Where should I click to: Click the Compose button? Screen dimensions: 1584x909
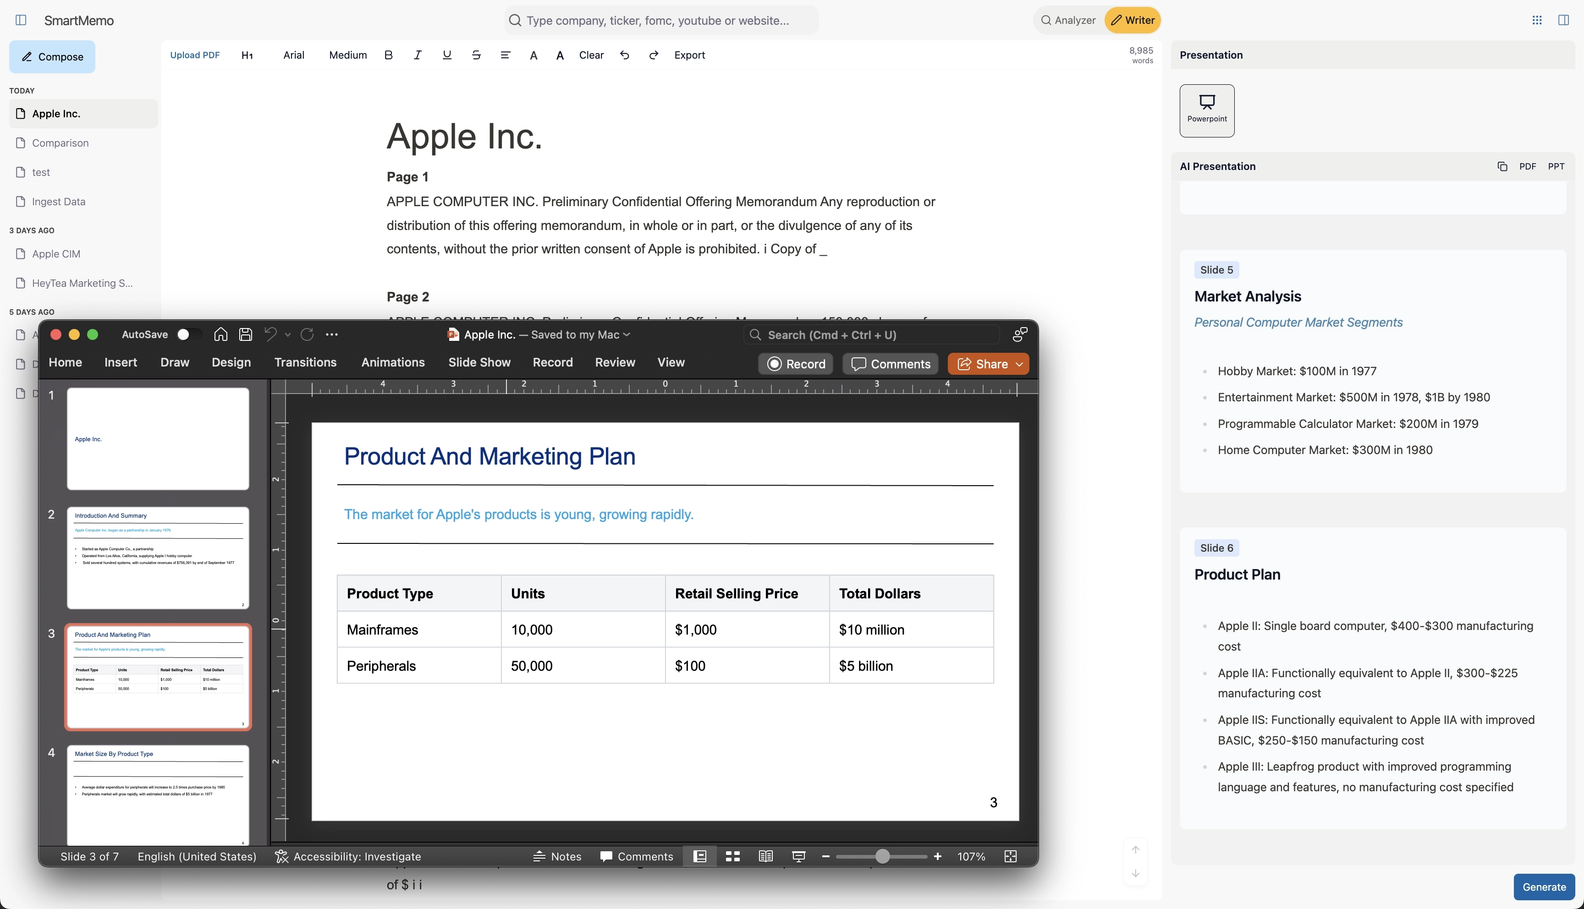pyautogui.click(x=52, y=57)
